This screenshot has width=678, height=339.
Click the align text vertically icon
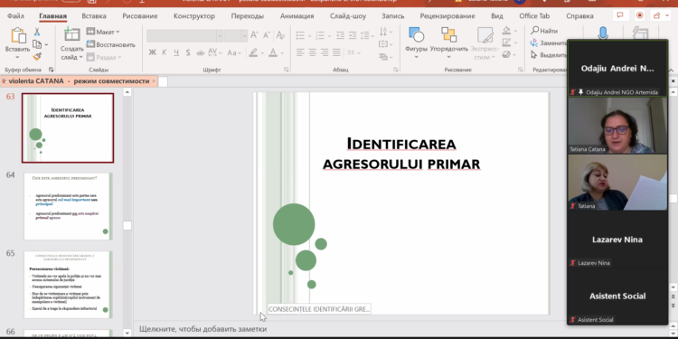pos(383,44)
